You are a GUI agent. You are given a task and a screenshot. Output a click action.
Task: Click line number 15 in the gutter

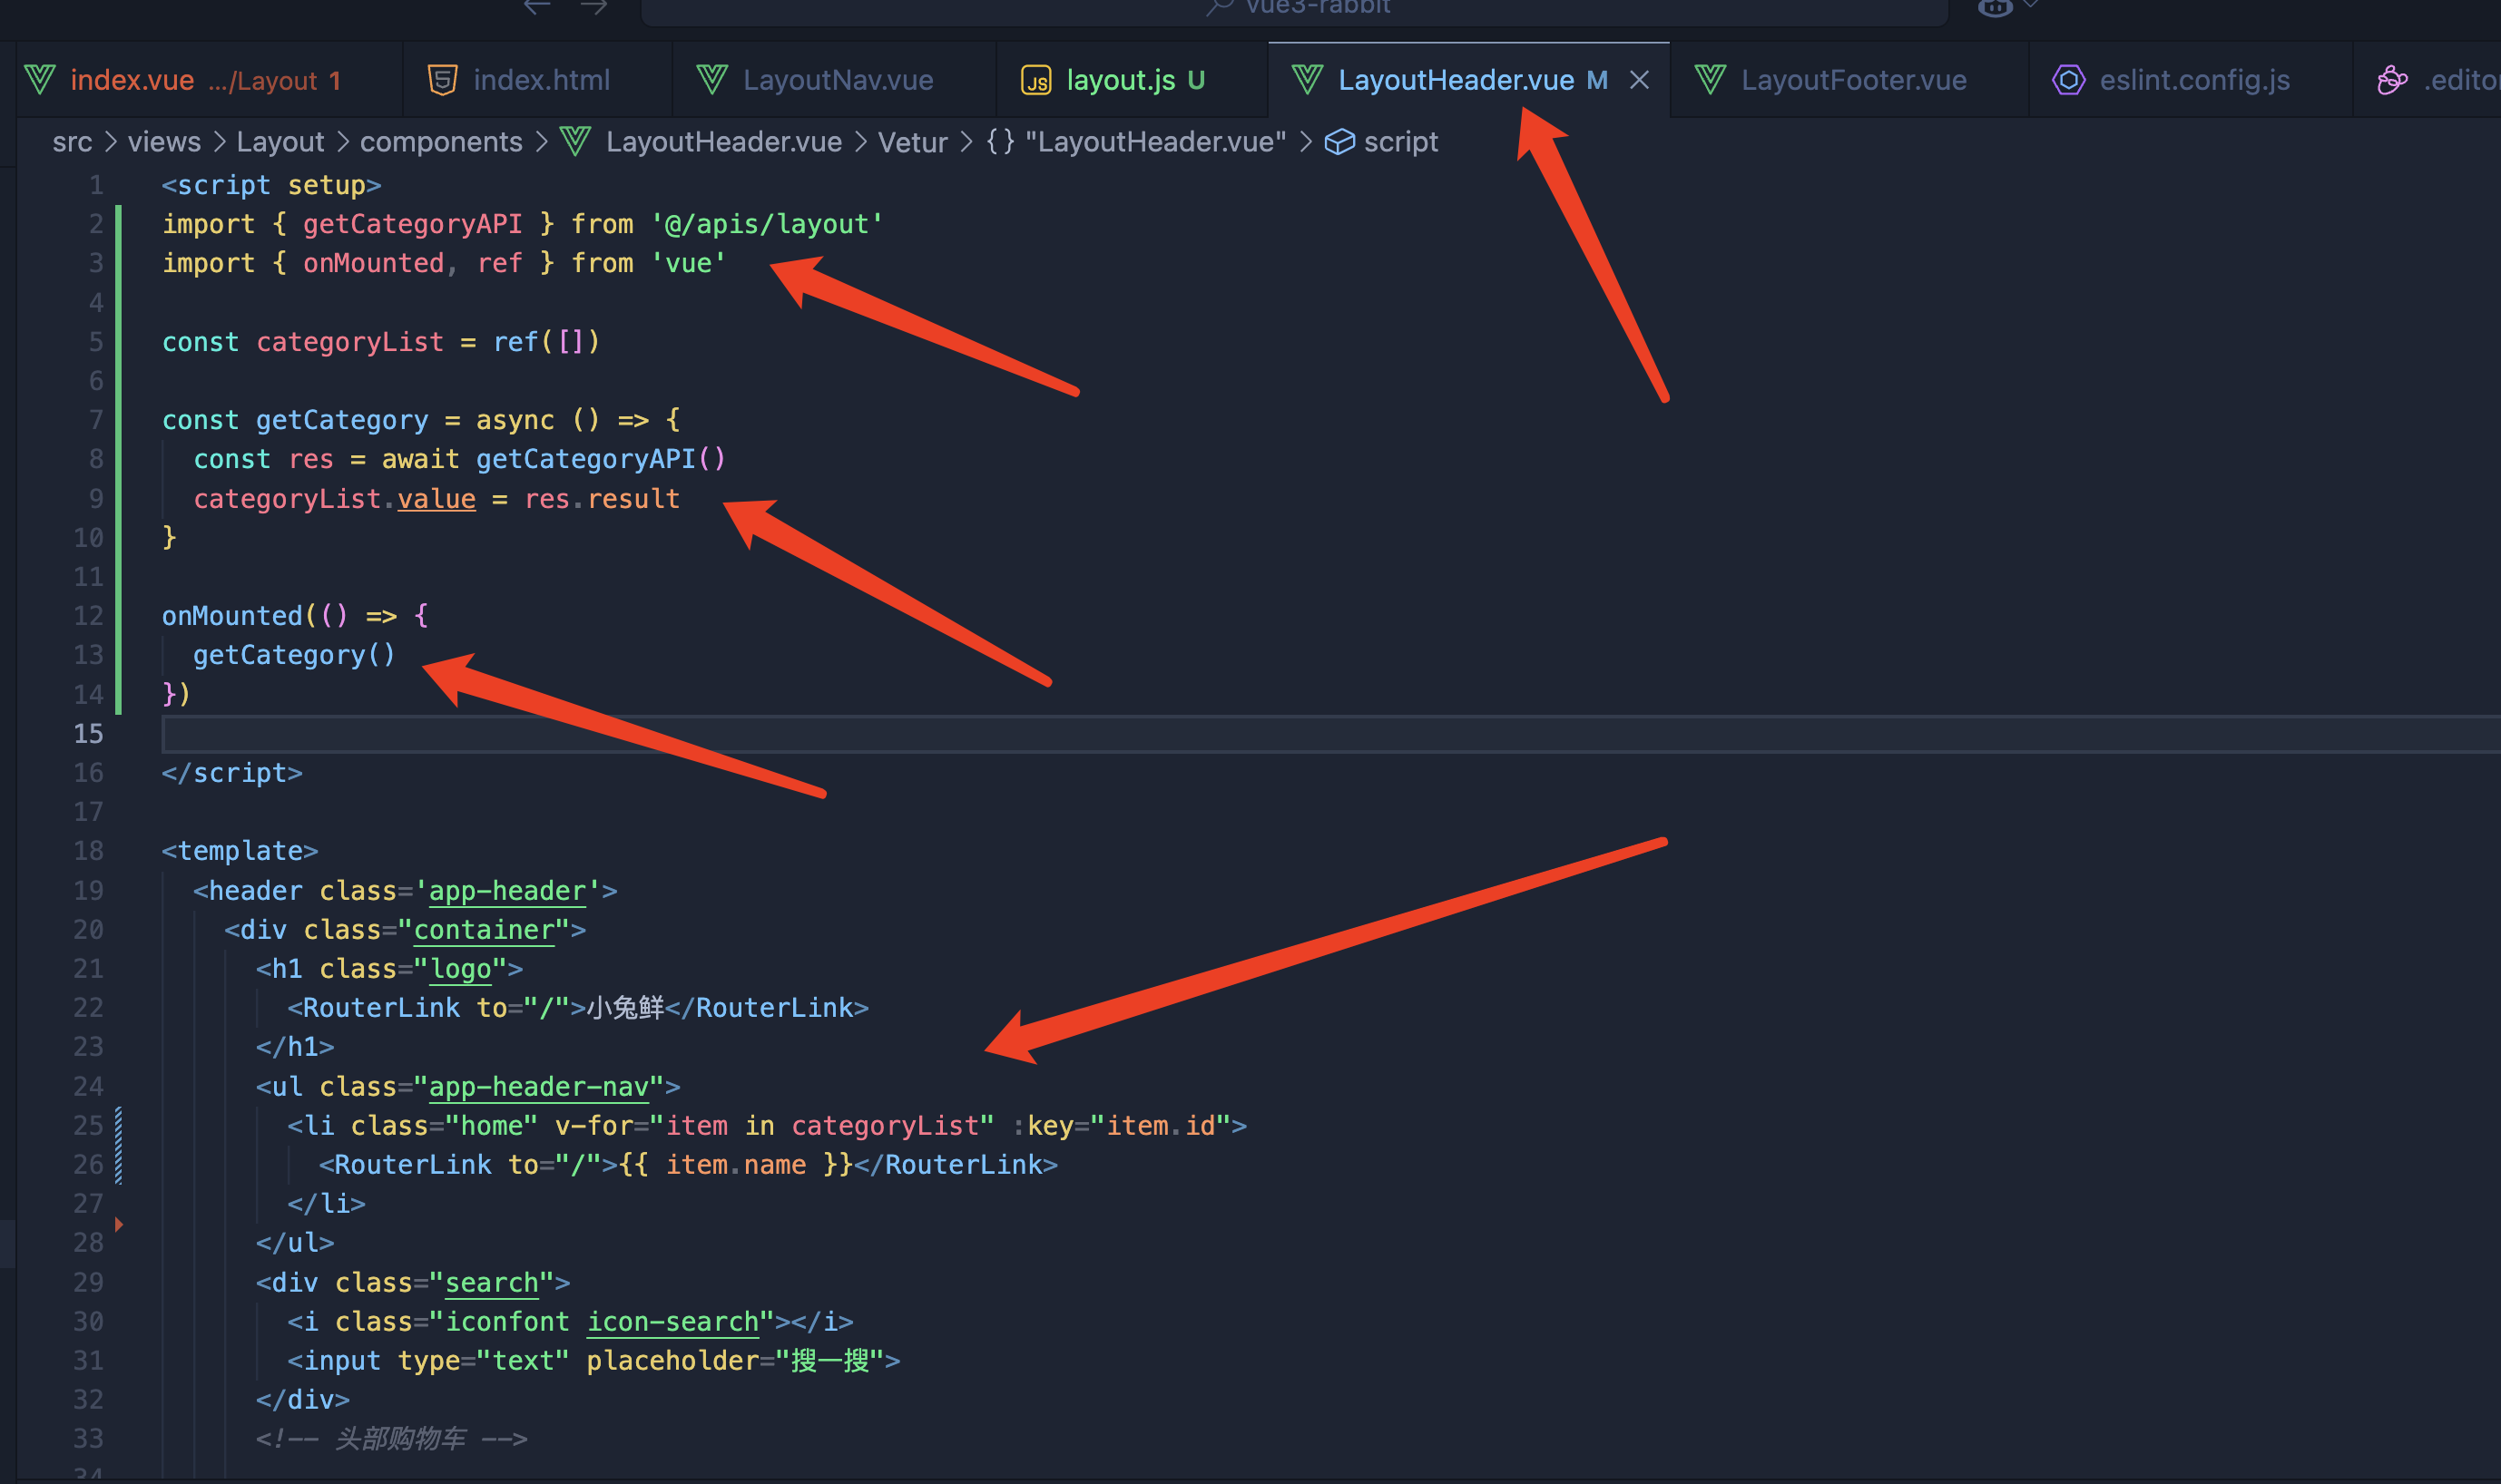tap(88, 734)
